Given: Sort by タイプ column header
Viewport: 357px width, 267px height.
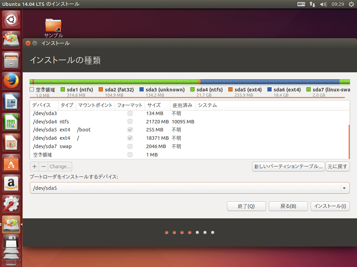Looking at the screenshot, I should coord(67,105).
